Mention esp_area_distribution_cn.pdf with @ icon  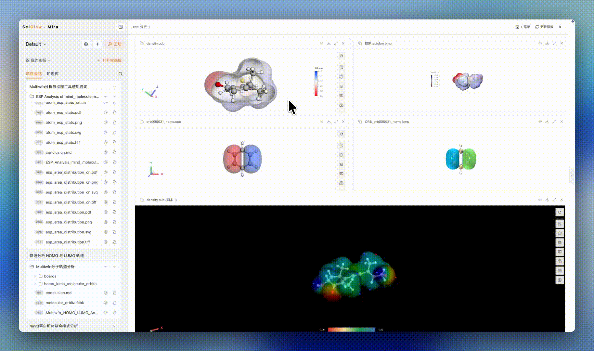(x=106, y=172)
